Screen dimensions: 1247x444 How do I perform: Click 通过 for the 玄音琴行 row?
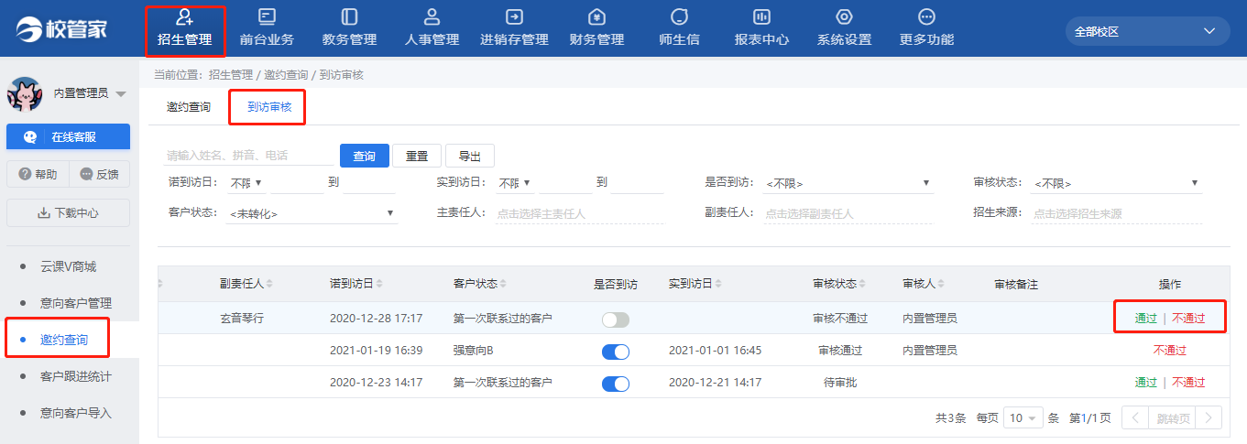[1146, 319]
